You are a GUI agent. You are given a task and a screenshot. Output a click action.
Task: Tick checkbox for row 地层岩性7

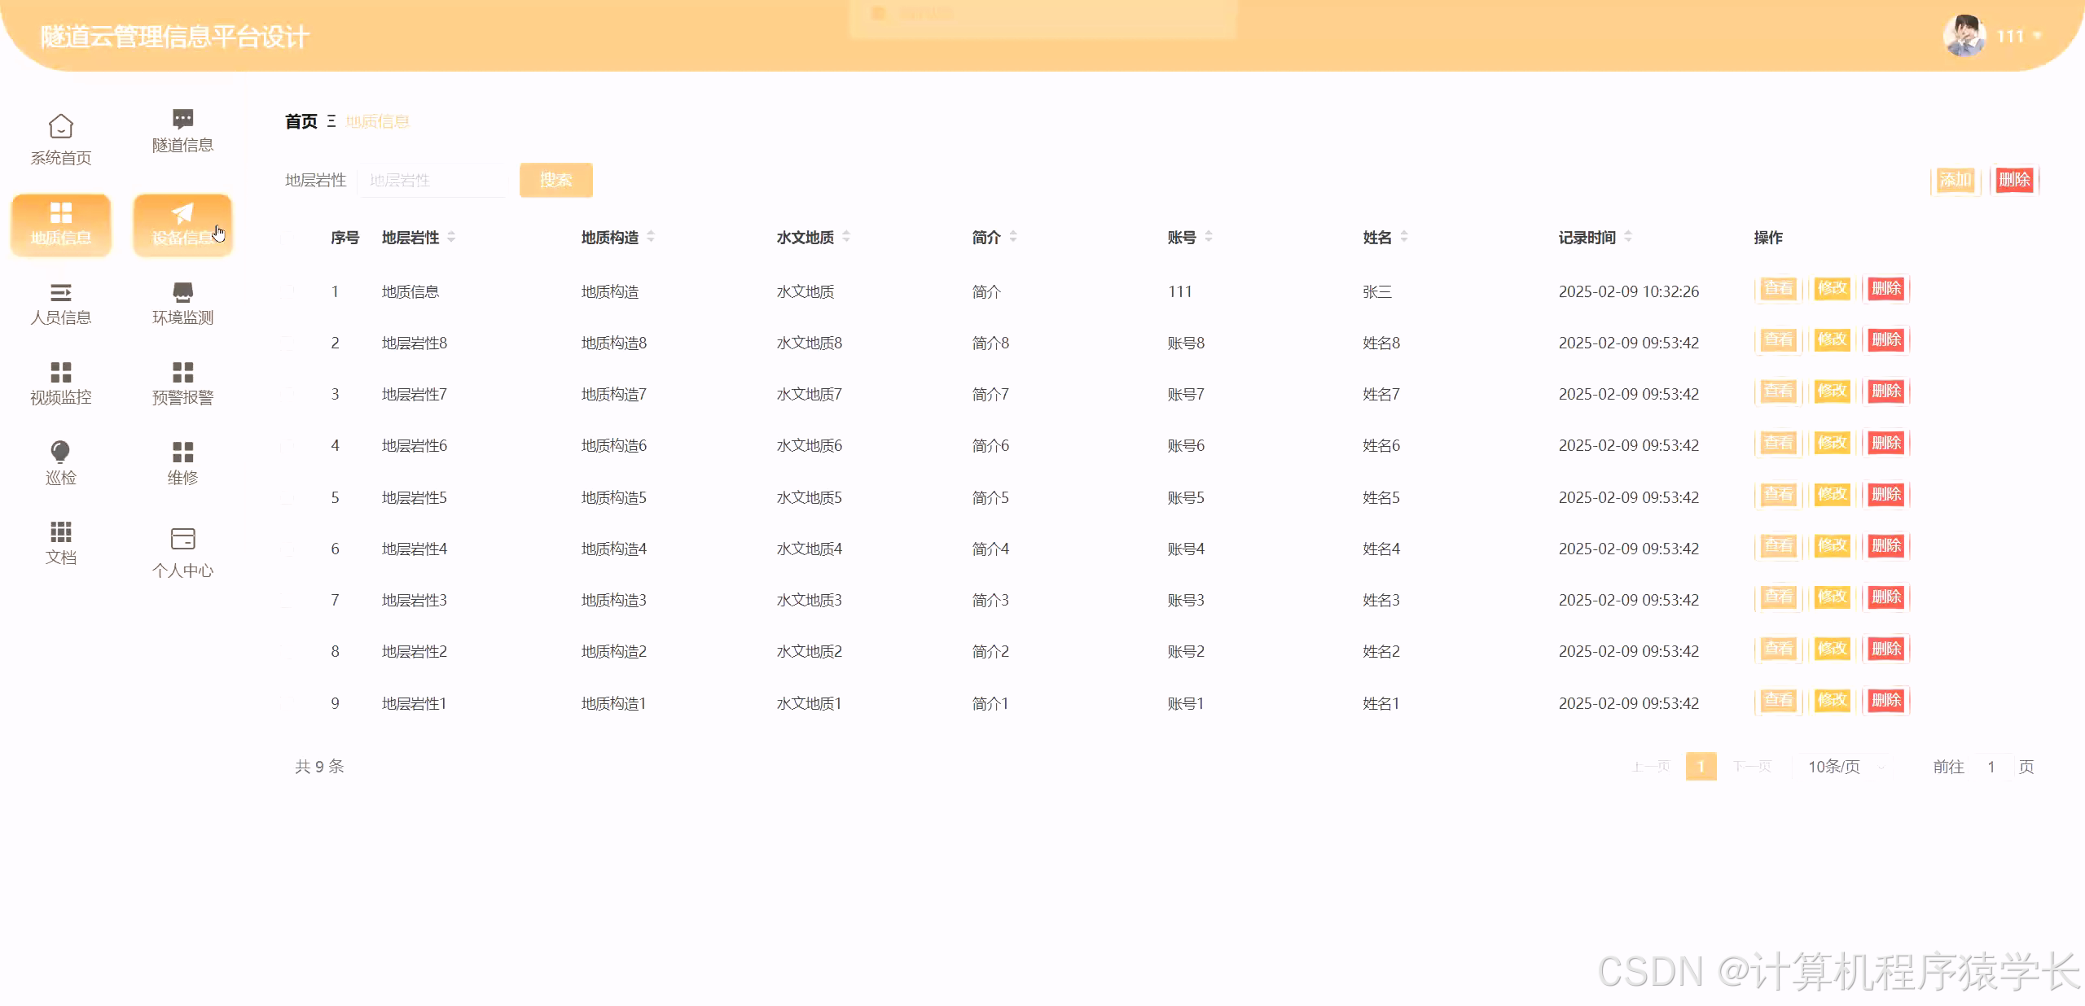click(288, 394)
